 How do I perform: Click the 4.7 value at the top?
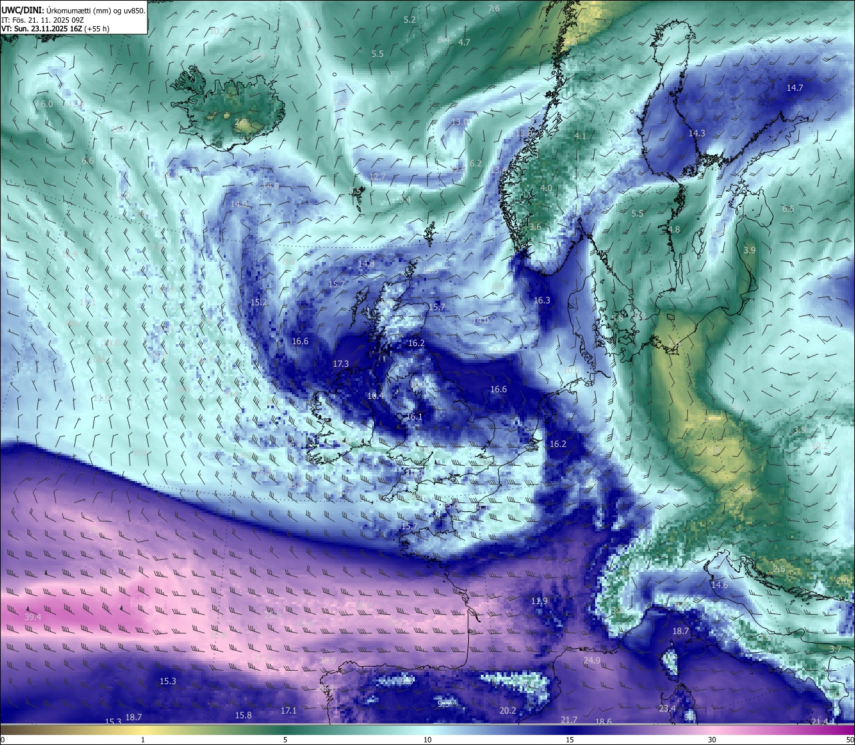click(464, 42)
